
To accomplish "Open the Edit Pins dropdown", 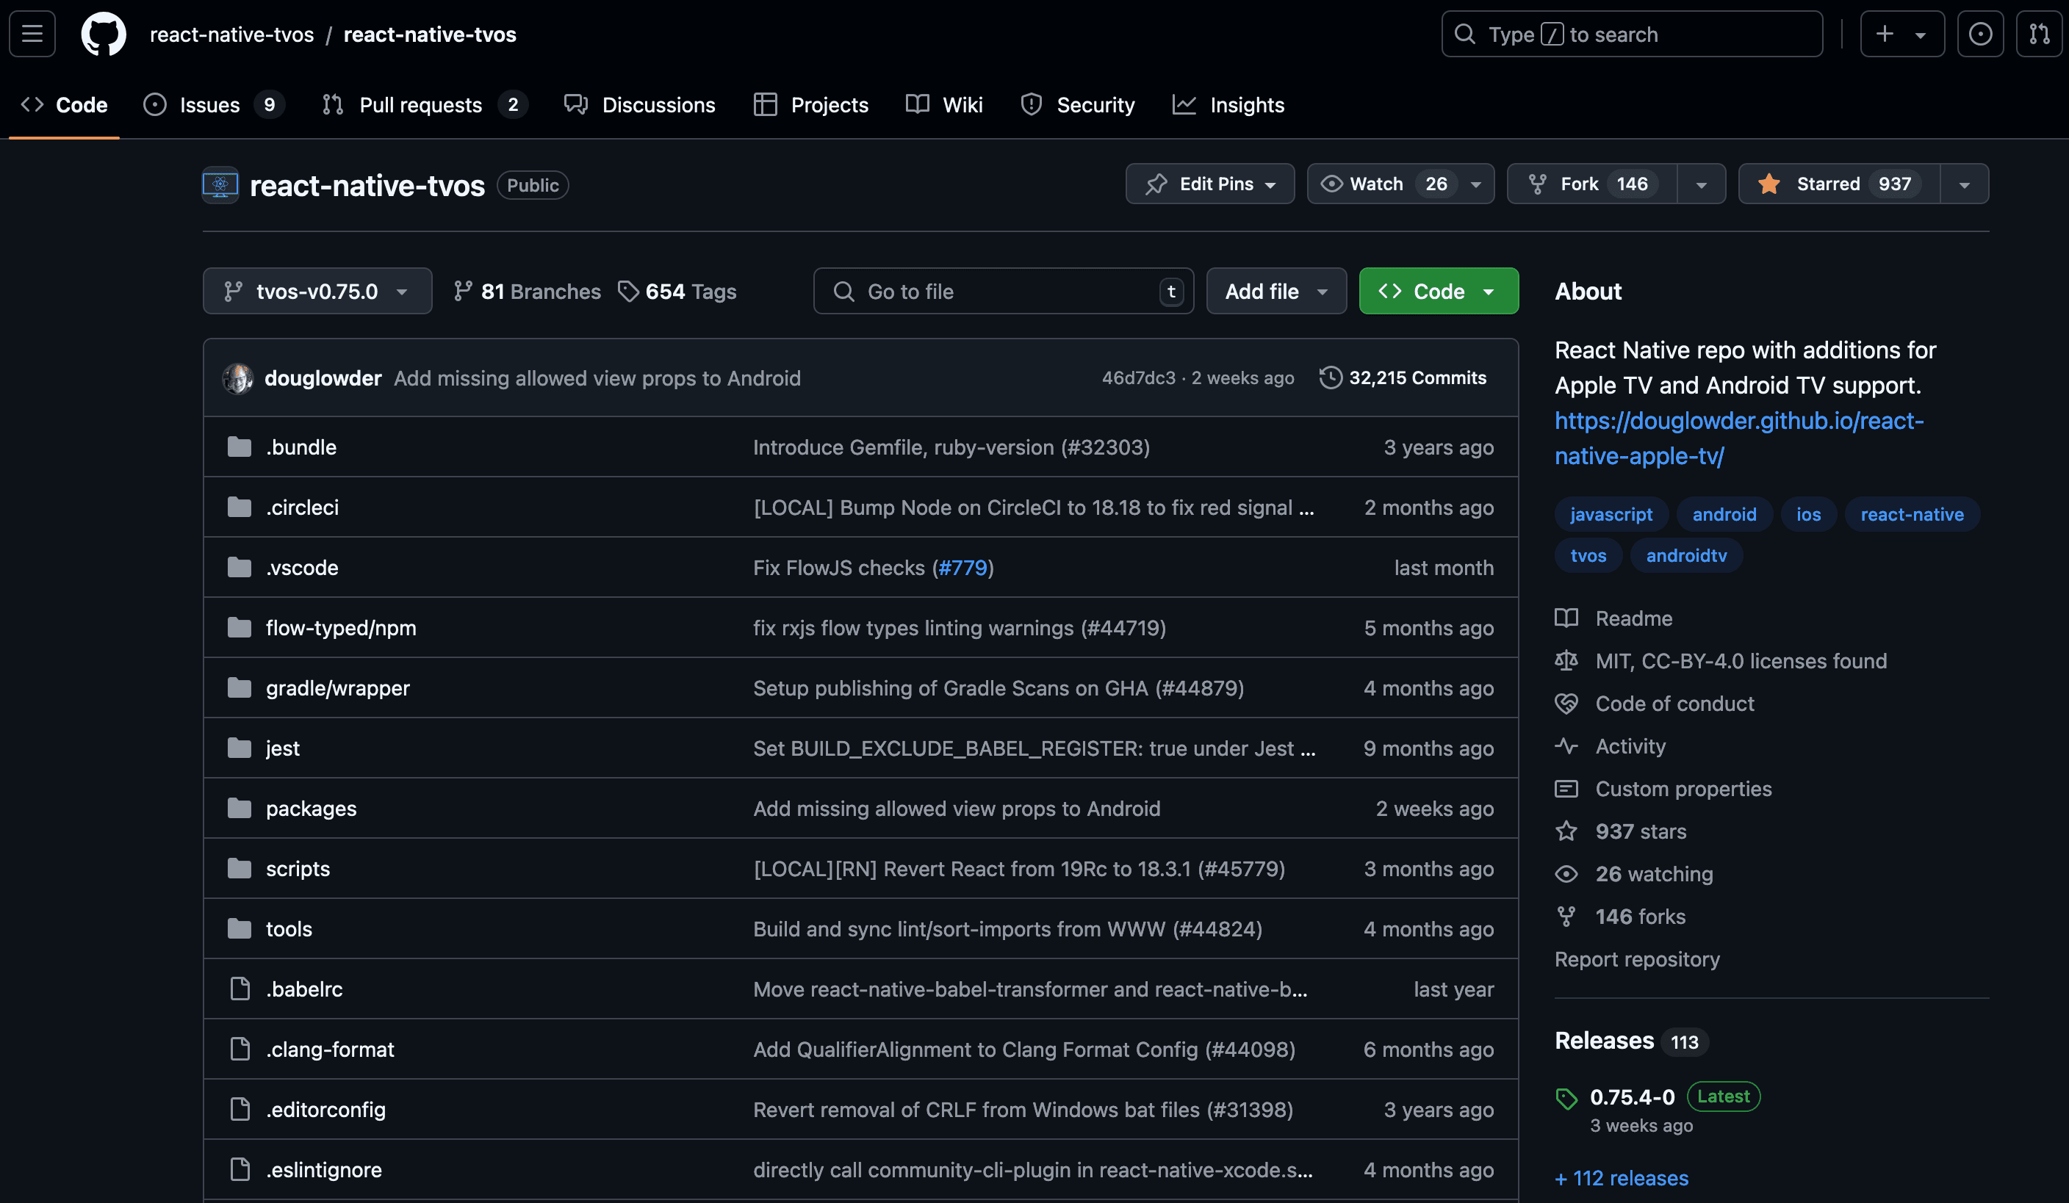I will (1209, 183).
